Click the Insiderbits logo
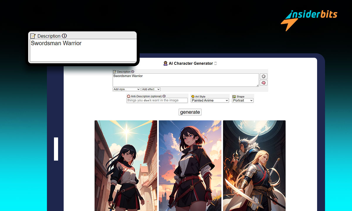 point(309,19)
